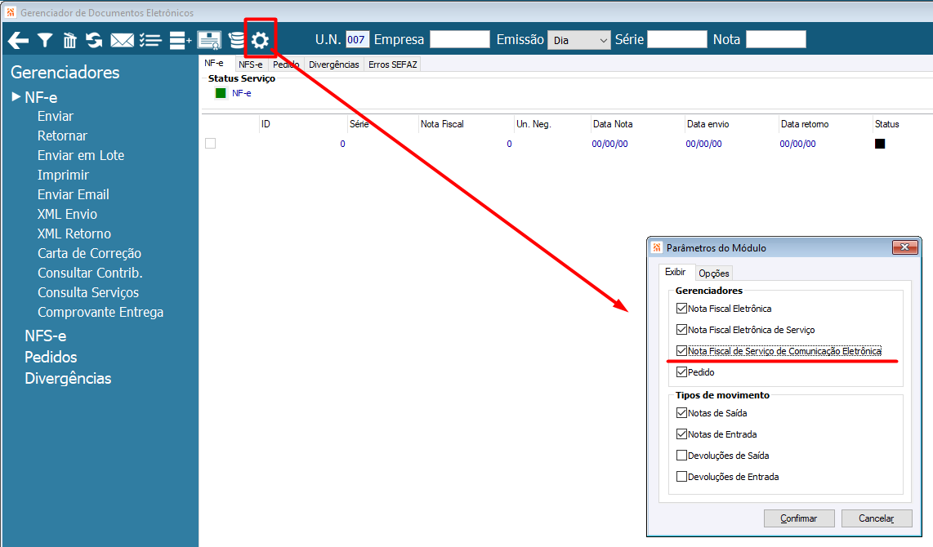This screenshot has width=933, height=547.
Task: Collapse the NF-e tree arrow
Action: (x=16, y=96)
